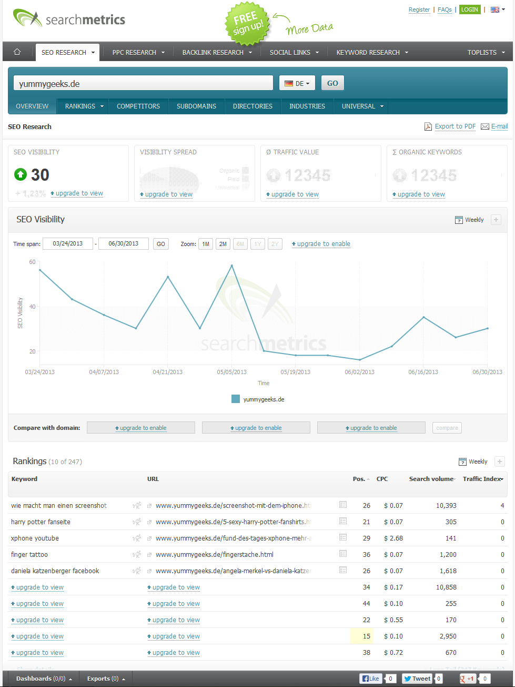515x687 pixels.
Task: Open external link icon for harry-potter-fanshirts URL
Action: click(x=149, y=522)
